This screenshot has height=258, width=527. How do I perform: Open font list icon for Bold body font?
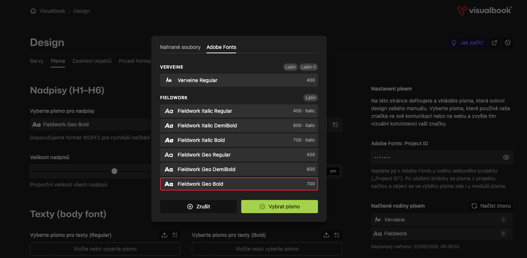(337, 235)
